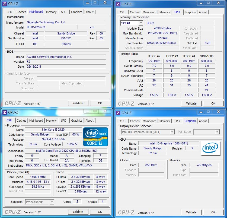Click Validate in the SPD window
The height and width of the screenshot is (218, 227).
(x=191, y=103)
